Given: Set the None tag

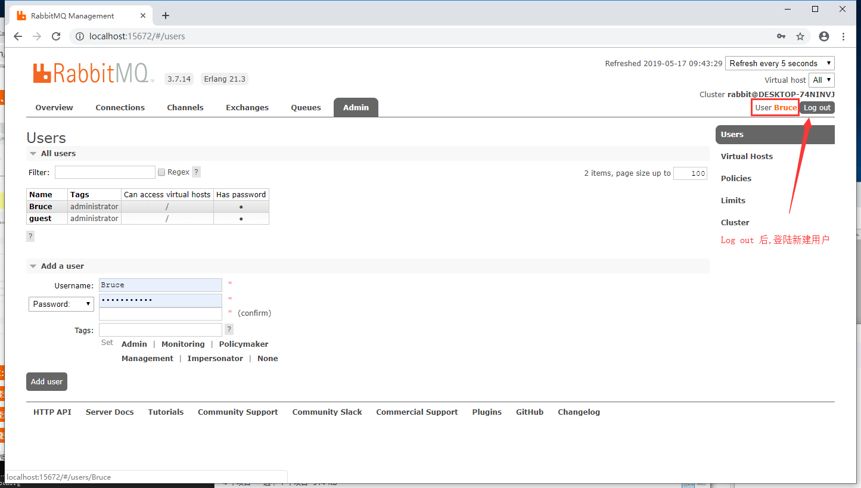Looking at the screenshot, I should tap(268, 359).
